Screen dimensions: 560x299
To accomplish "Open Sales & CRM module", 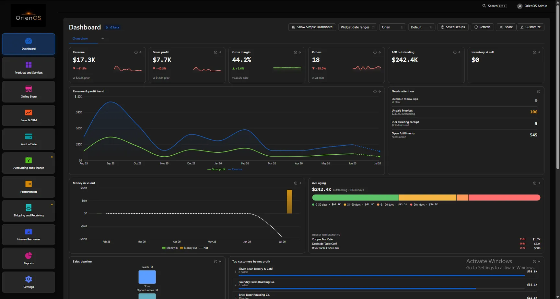I will 29,115.
